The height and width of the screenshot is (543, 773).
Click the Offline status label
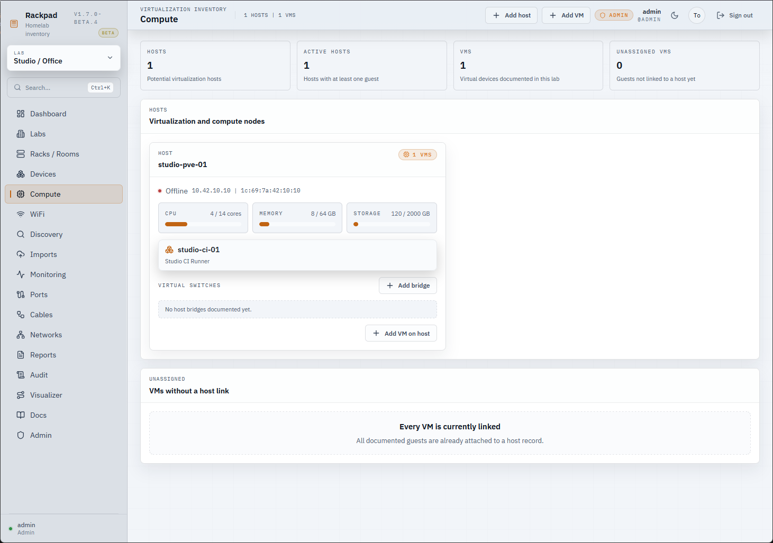(177, 191)
